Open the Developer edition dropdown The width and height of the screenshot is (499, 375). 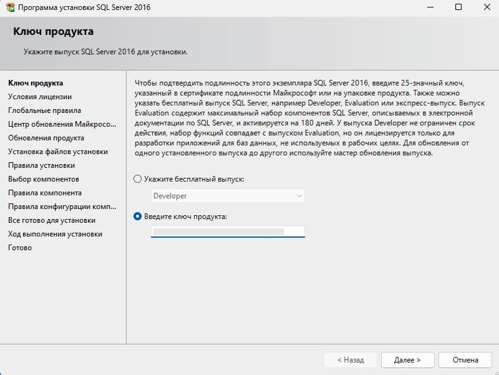(x=228, y=196)
